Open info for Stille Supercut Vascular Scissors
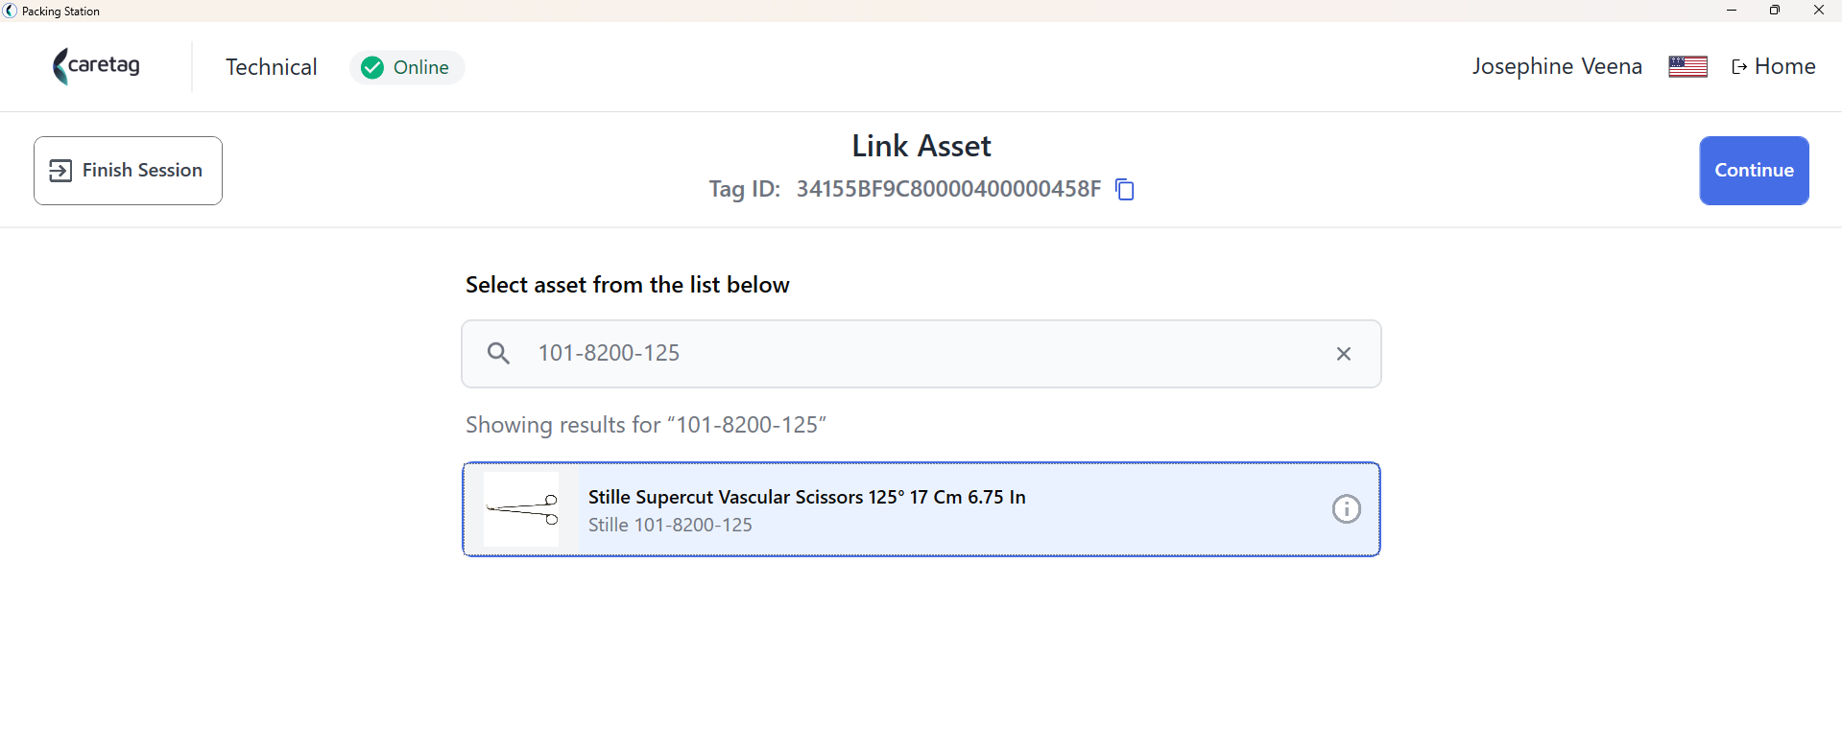 click(1346, 509)
